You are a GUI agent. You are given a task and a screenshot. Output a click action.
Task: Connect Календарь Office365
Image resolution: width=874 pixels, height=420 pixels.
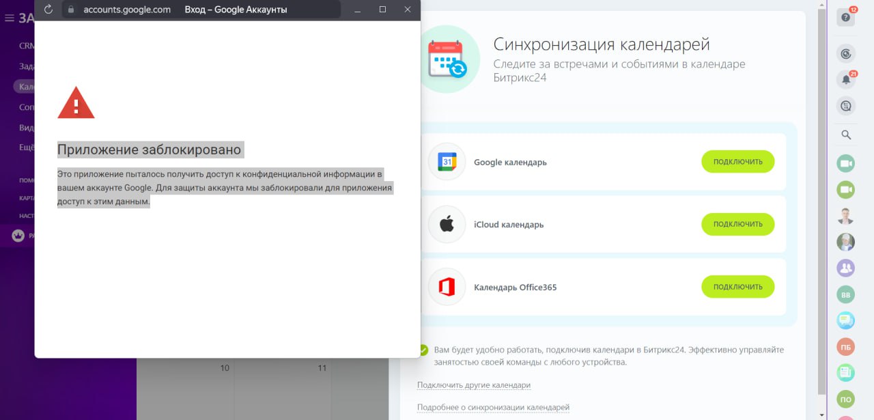coord(738,287)
